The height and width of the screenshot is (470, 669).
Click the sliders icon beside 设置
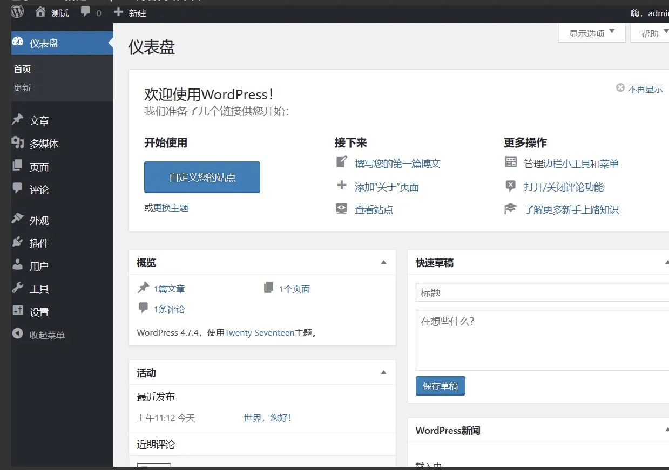18,310
